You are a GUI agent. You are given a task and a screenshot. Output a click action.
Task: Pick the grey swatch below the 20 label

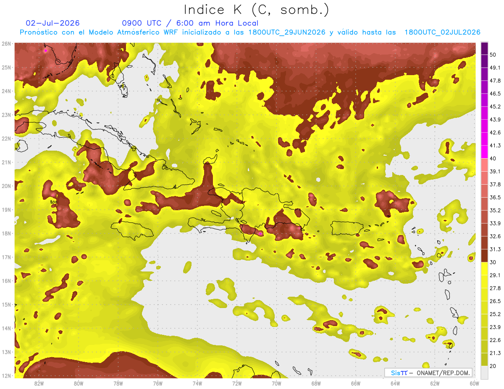[x=484, y=372]
